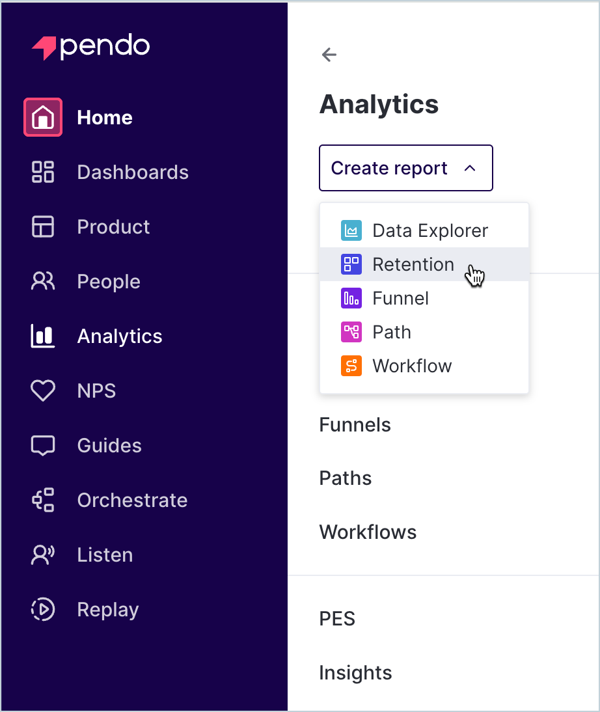Click the Data Explorer teal icon

click(351, 230)
